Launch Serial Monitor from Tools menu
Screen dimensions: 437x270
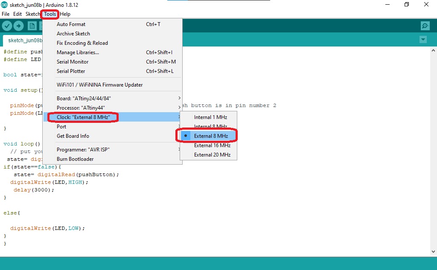pos(113,62)
